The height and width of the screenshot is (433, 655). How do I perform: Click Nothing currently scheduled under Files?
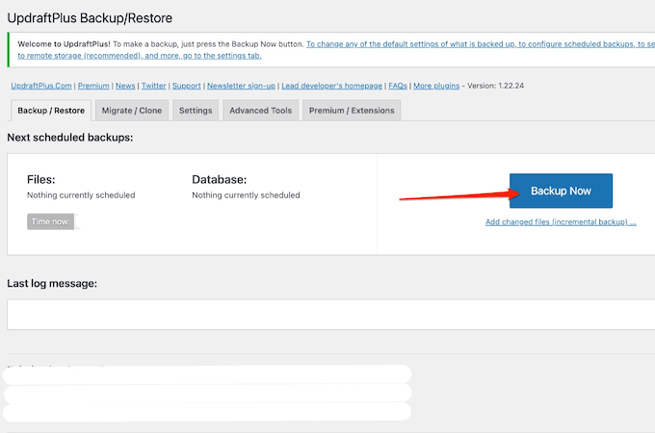pyautogui.click(x=81, y=194)
